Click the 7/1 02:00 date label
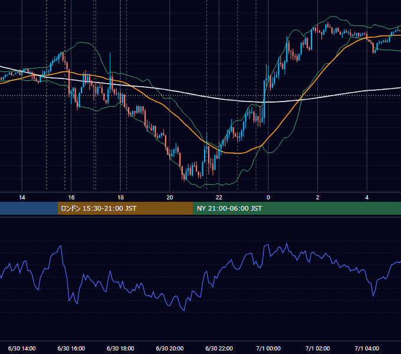 [318, 348]
